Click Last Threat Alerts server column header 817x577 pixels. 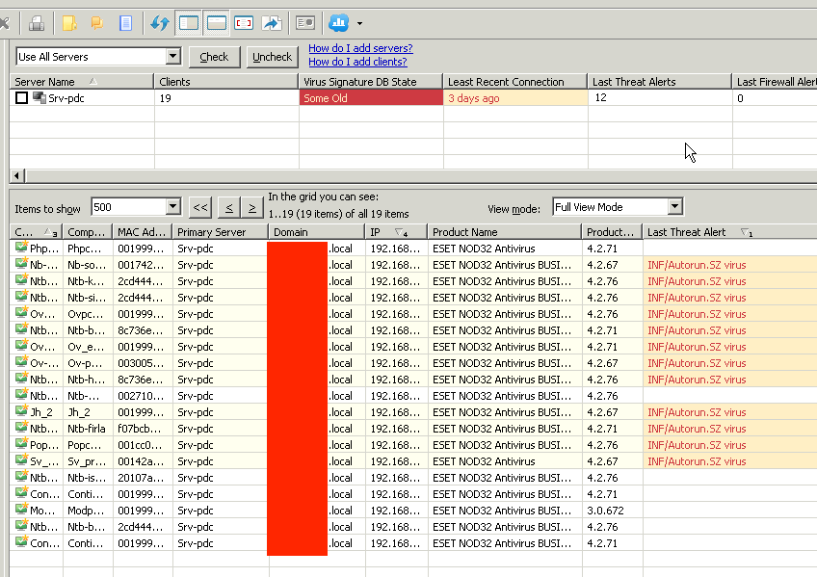pyautogui.click(x=659, y=82)
